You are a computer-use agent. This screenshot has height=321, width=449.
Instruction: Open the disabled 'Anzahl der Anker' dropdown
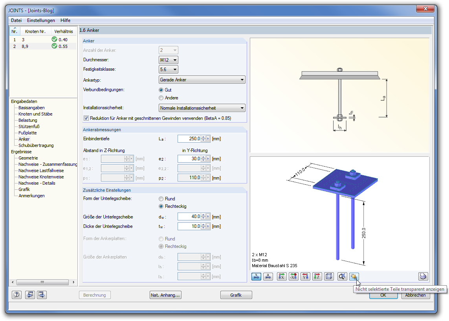click(x=169, y=50)
